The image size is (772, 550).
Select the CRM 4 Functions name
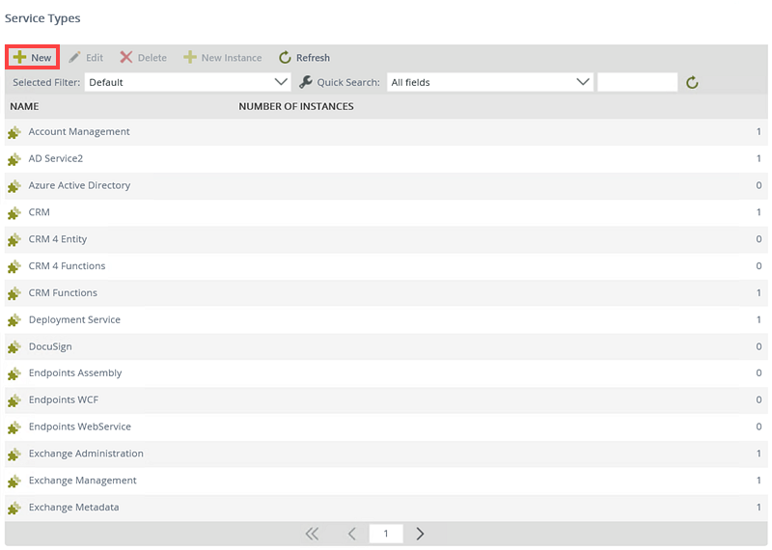(x=67, y=266)
